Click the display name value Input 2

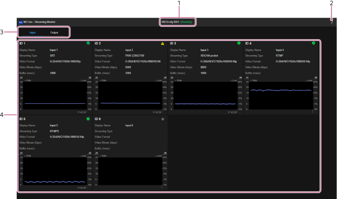[x=129, y=50]
